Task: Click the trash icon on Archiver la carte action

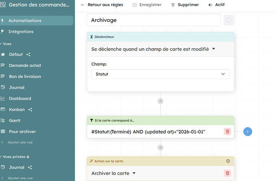Action: coord(228,173)
